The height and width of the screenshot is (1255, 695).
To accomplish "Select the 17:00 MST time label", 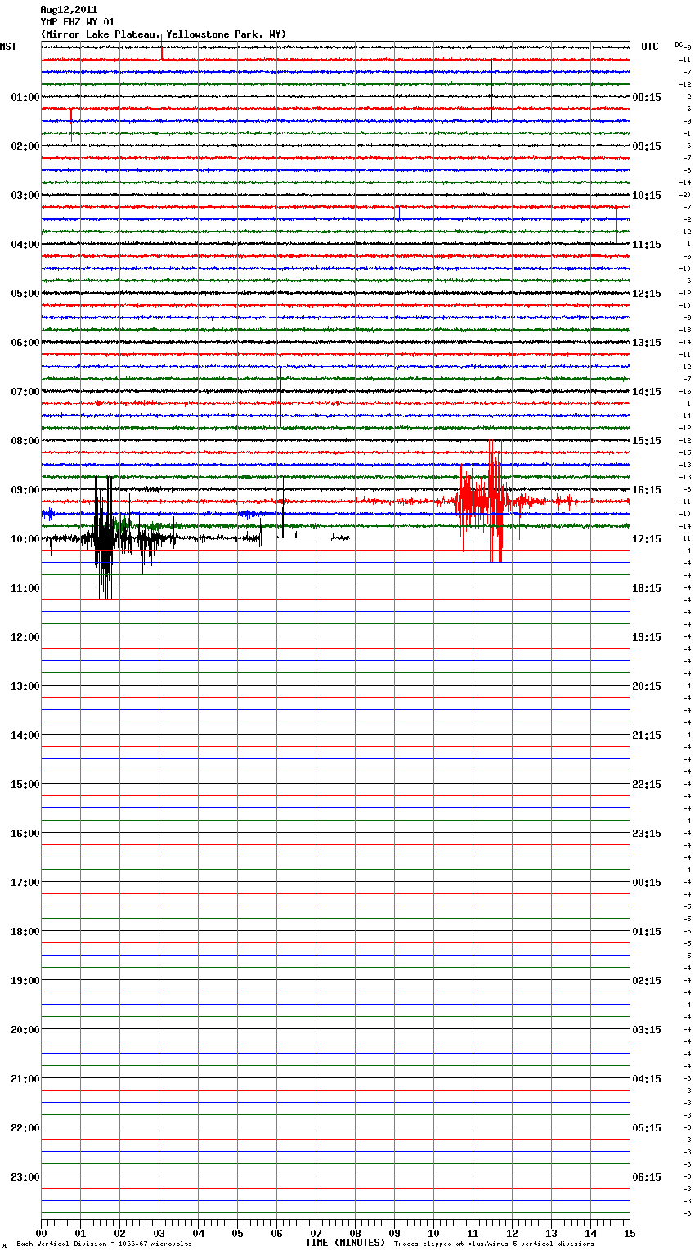I will pos(25,883).
